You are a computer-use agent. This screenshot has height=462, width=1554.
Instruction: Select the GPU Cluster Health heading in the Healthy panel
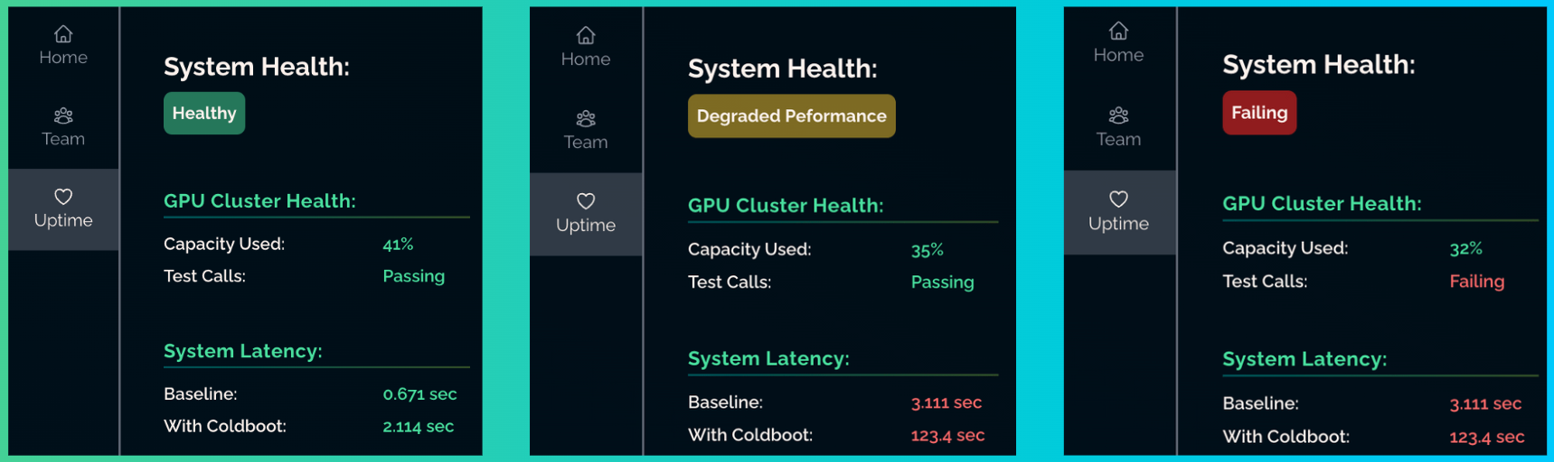click(x=259, y=201)
